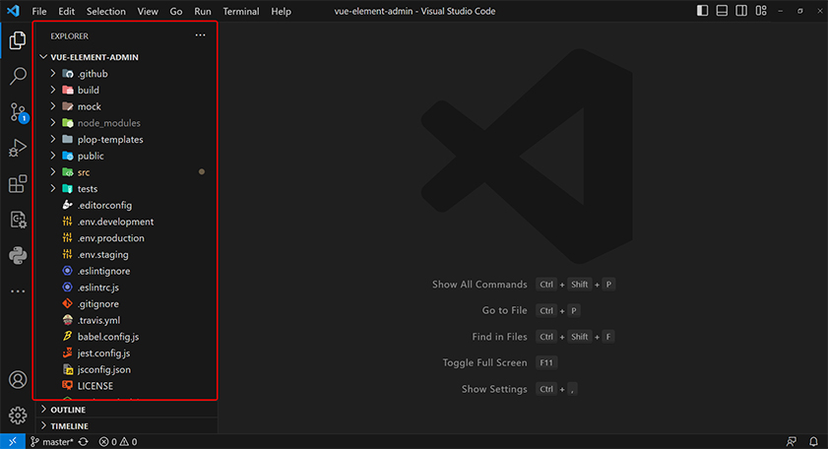This screenshot has width=828, height=449.
Task: Open the Explorer view in activity bar
Action: (x=18, y=40)
